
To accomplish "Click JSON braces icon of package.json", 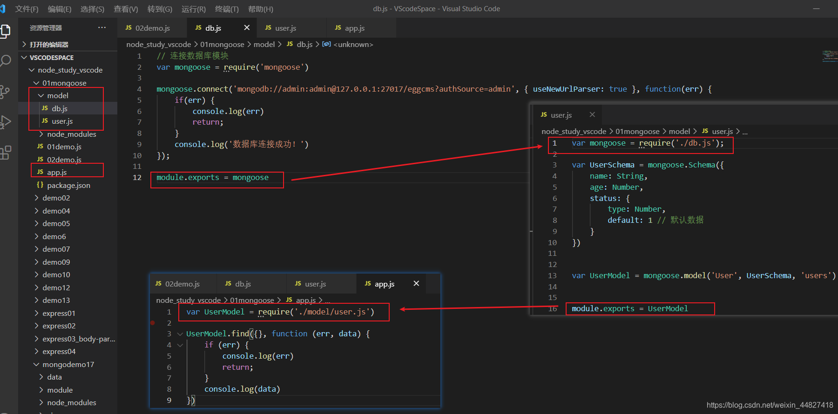I will (40, 185).
